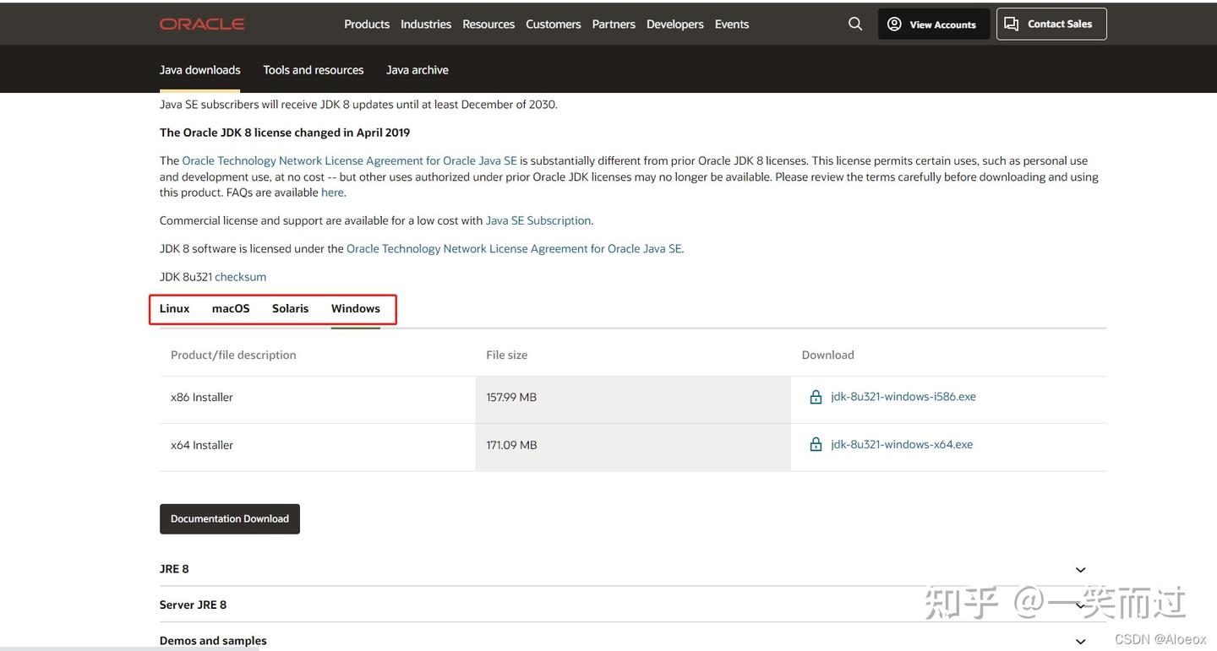The height and width of the screenshot is (651, 1217).
Task: Click the JDK 8u321 checksum link
Action: click(x=240, y=276)
